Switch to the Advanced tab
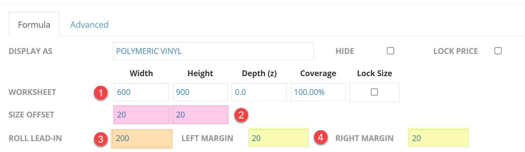525x152 pixels. (x=89, y=25)
